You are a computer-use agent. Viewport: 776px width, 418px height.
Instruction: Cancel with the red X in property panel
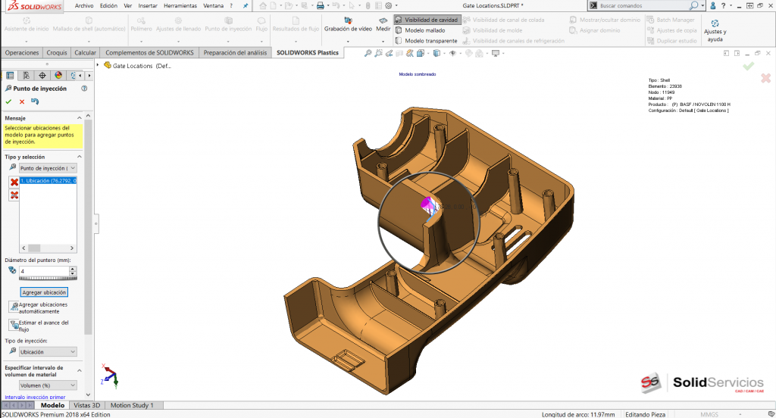pyautogui.click(x=21, y=101)
